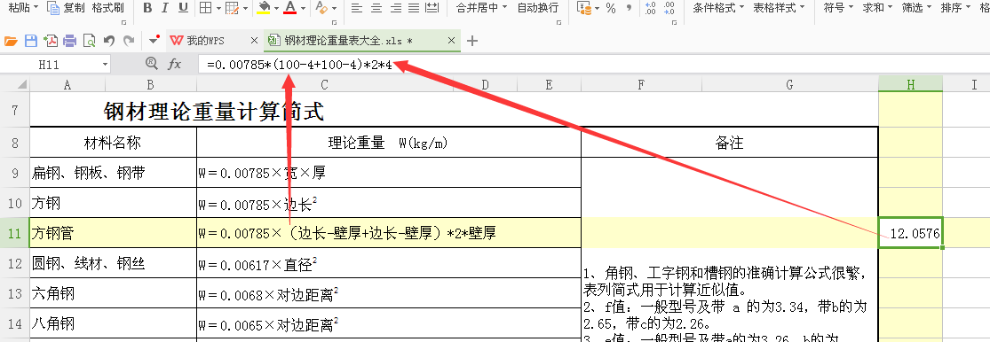Image resolution: width=990 pixels, height=342 pixels.
Task: Click the Bold formatting icon
Action: pyautogui.click(x=147, y=8)
